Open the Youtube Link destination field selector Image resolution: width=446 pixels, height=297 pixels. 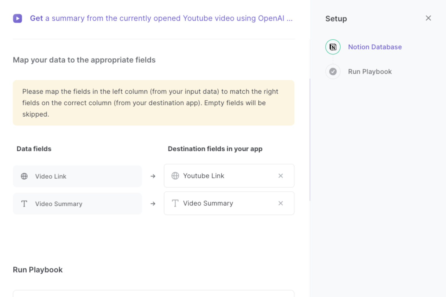pyautogui.click(x=223, y=176)
